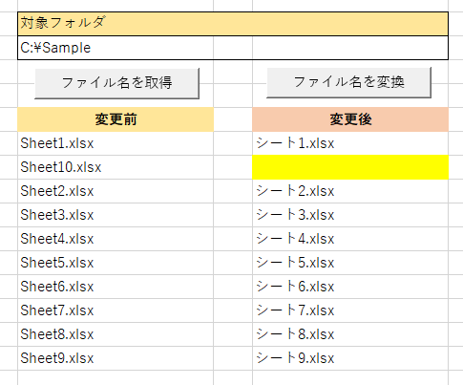Select the Sheet9.xlsx cell
This screenshot has width=463, height=385.
click(x=116, y=358)
